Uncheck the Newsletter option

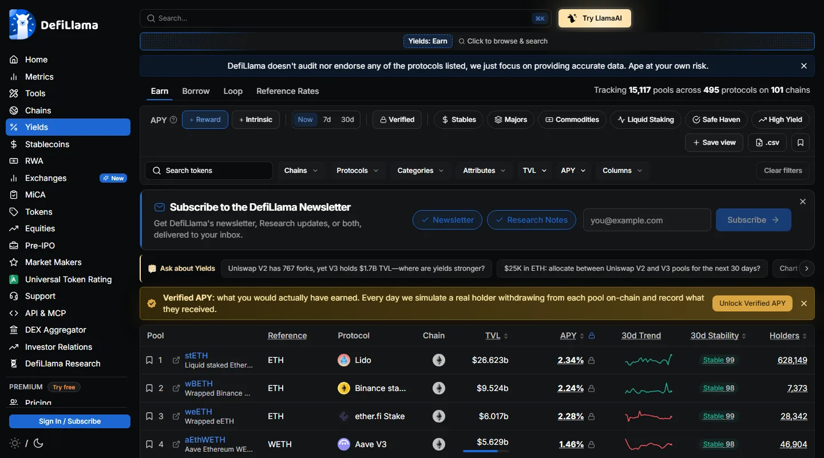447,220
